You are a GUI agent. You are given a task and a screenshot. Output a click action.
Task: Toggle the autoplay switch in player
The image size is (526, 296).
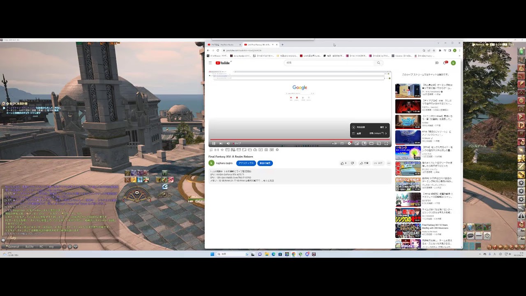coord(334,143)
